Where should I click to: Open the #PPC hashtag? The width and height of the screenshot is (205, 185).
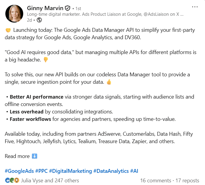(x=41, y=171)
